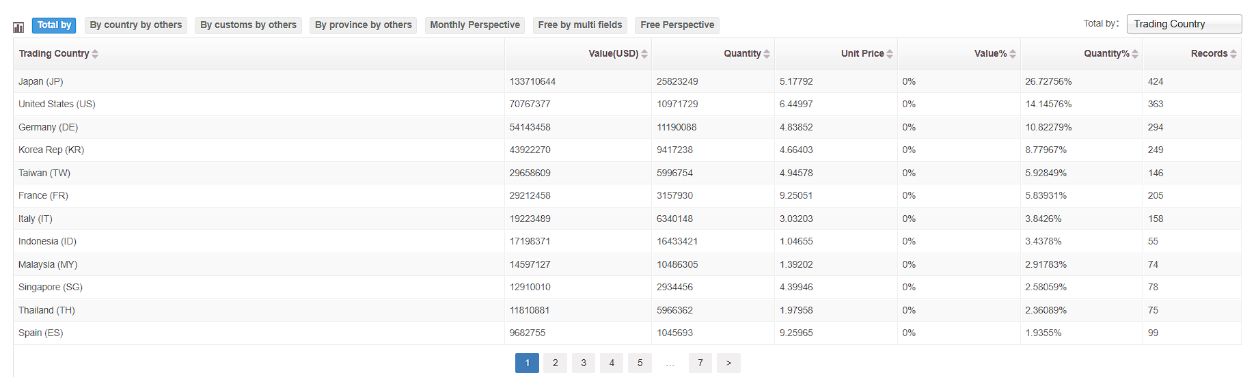Click quantity 11190088 for Germany
Viewport: 1256px width, 377px height.
pos(677,127)
